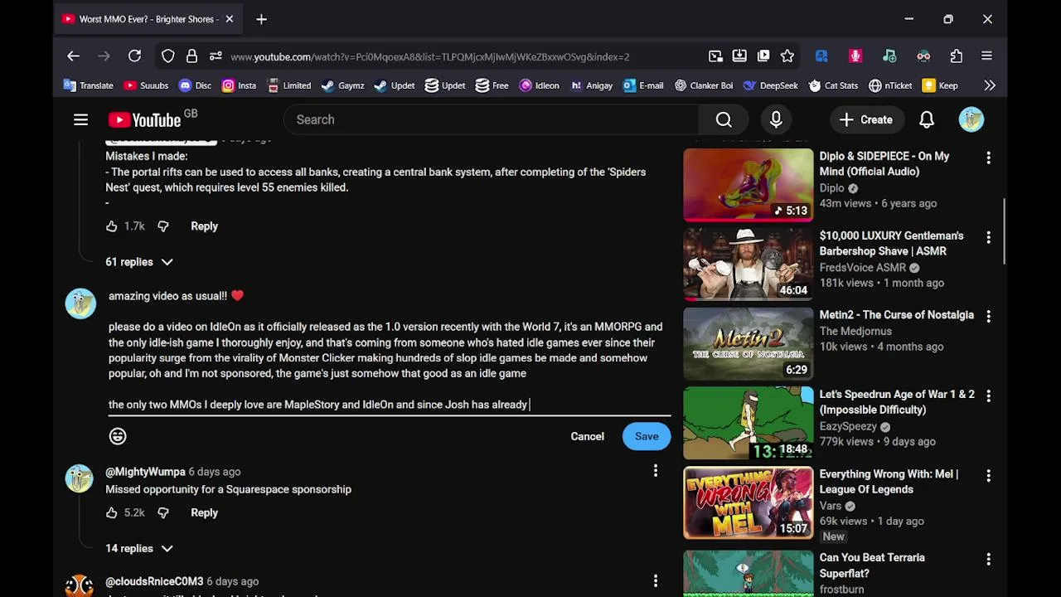Open the $10,000 LUXURY Barbershop Shave thumbnail
Viewport: 1061px width, 597px height.
pos(748,265)
